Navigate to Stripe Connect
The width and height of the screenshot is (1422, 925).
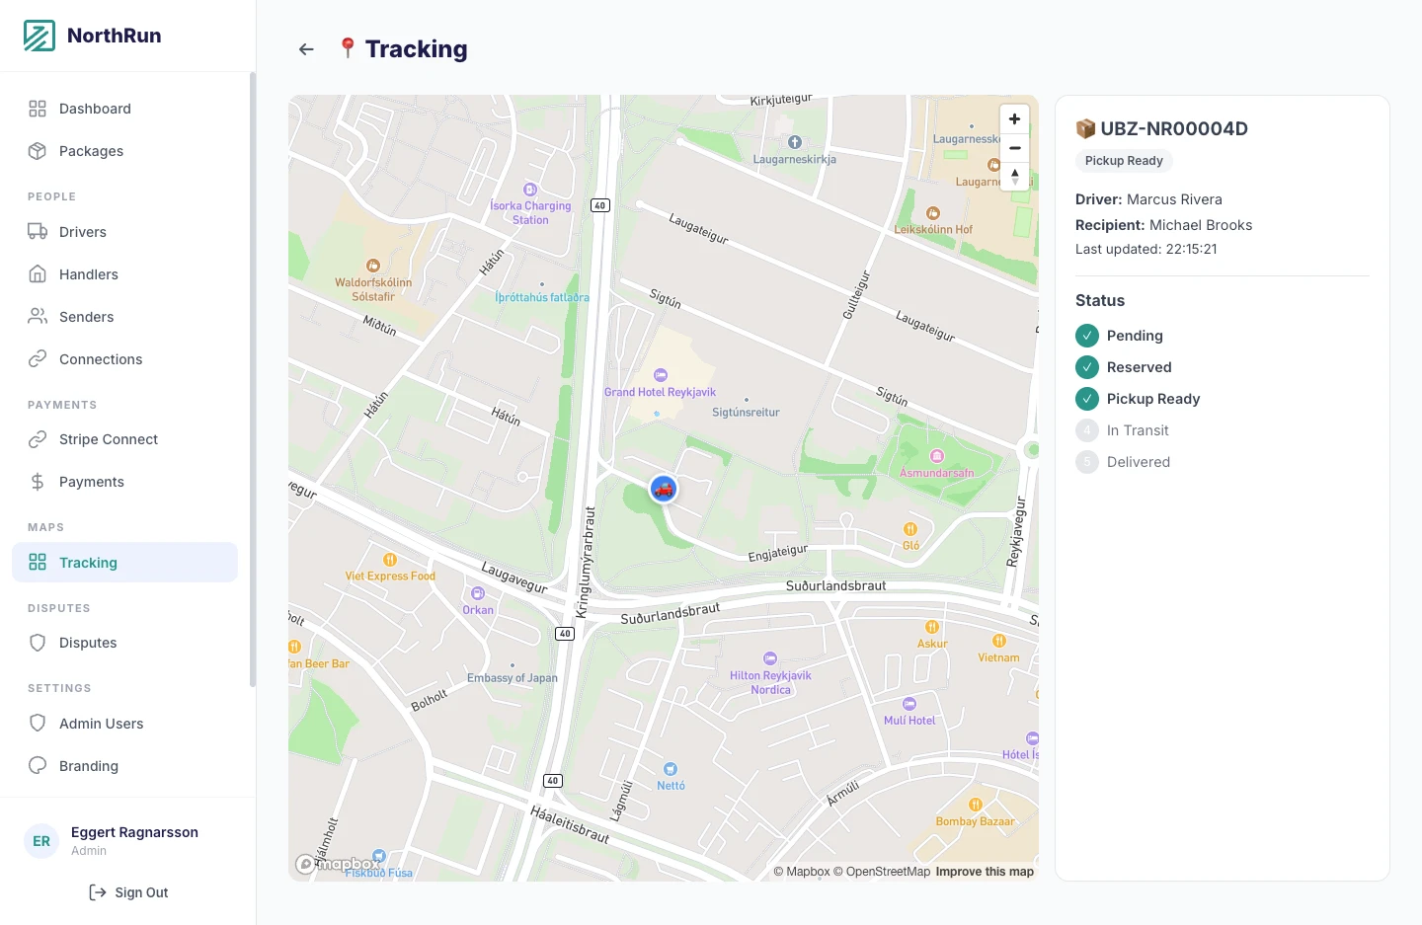tap(108, 439)
